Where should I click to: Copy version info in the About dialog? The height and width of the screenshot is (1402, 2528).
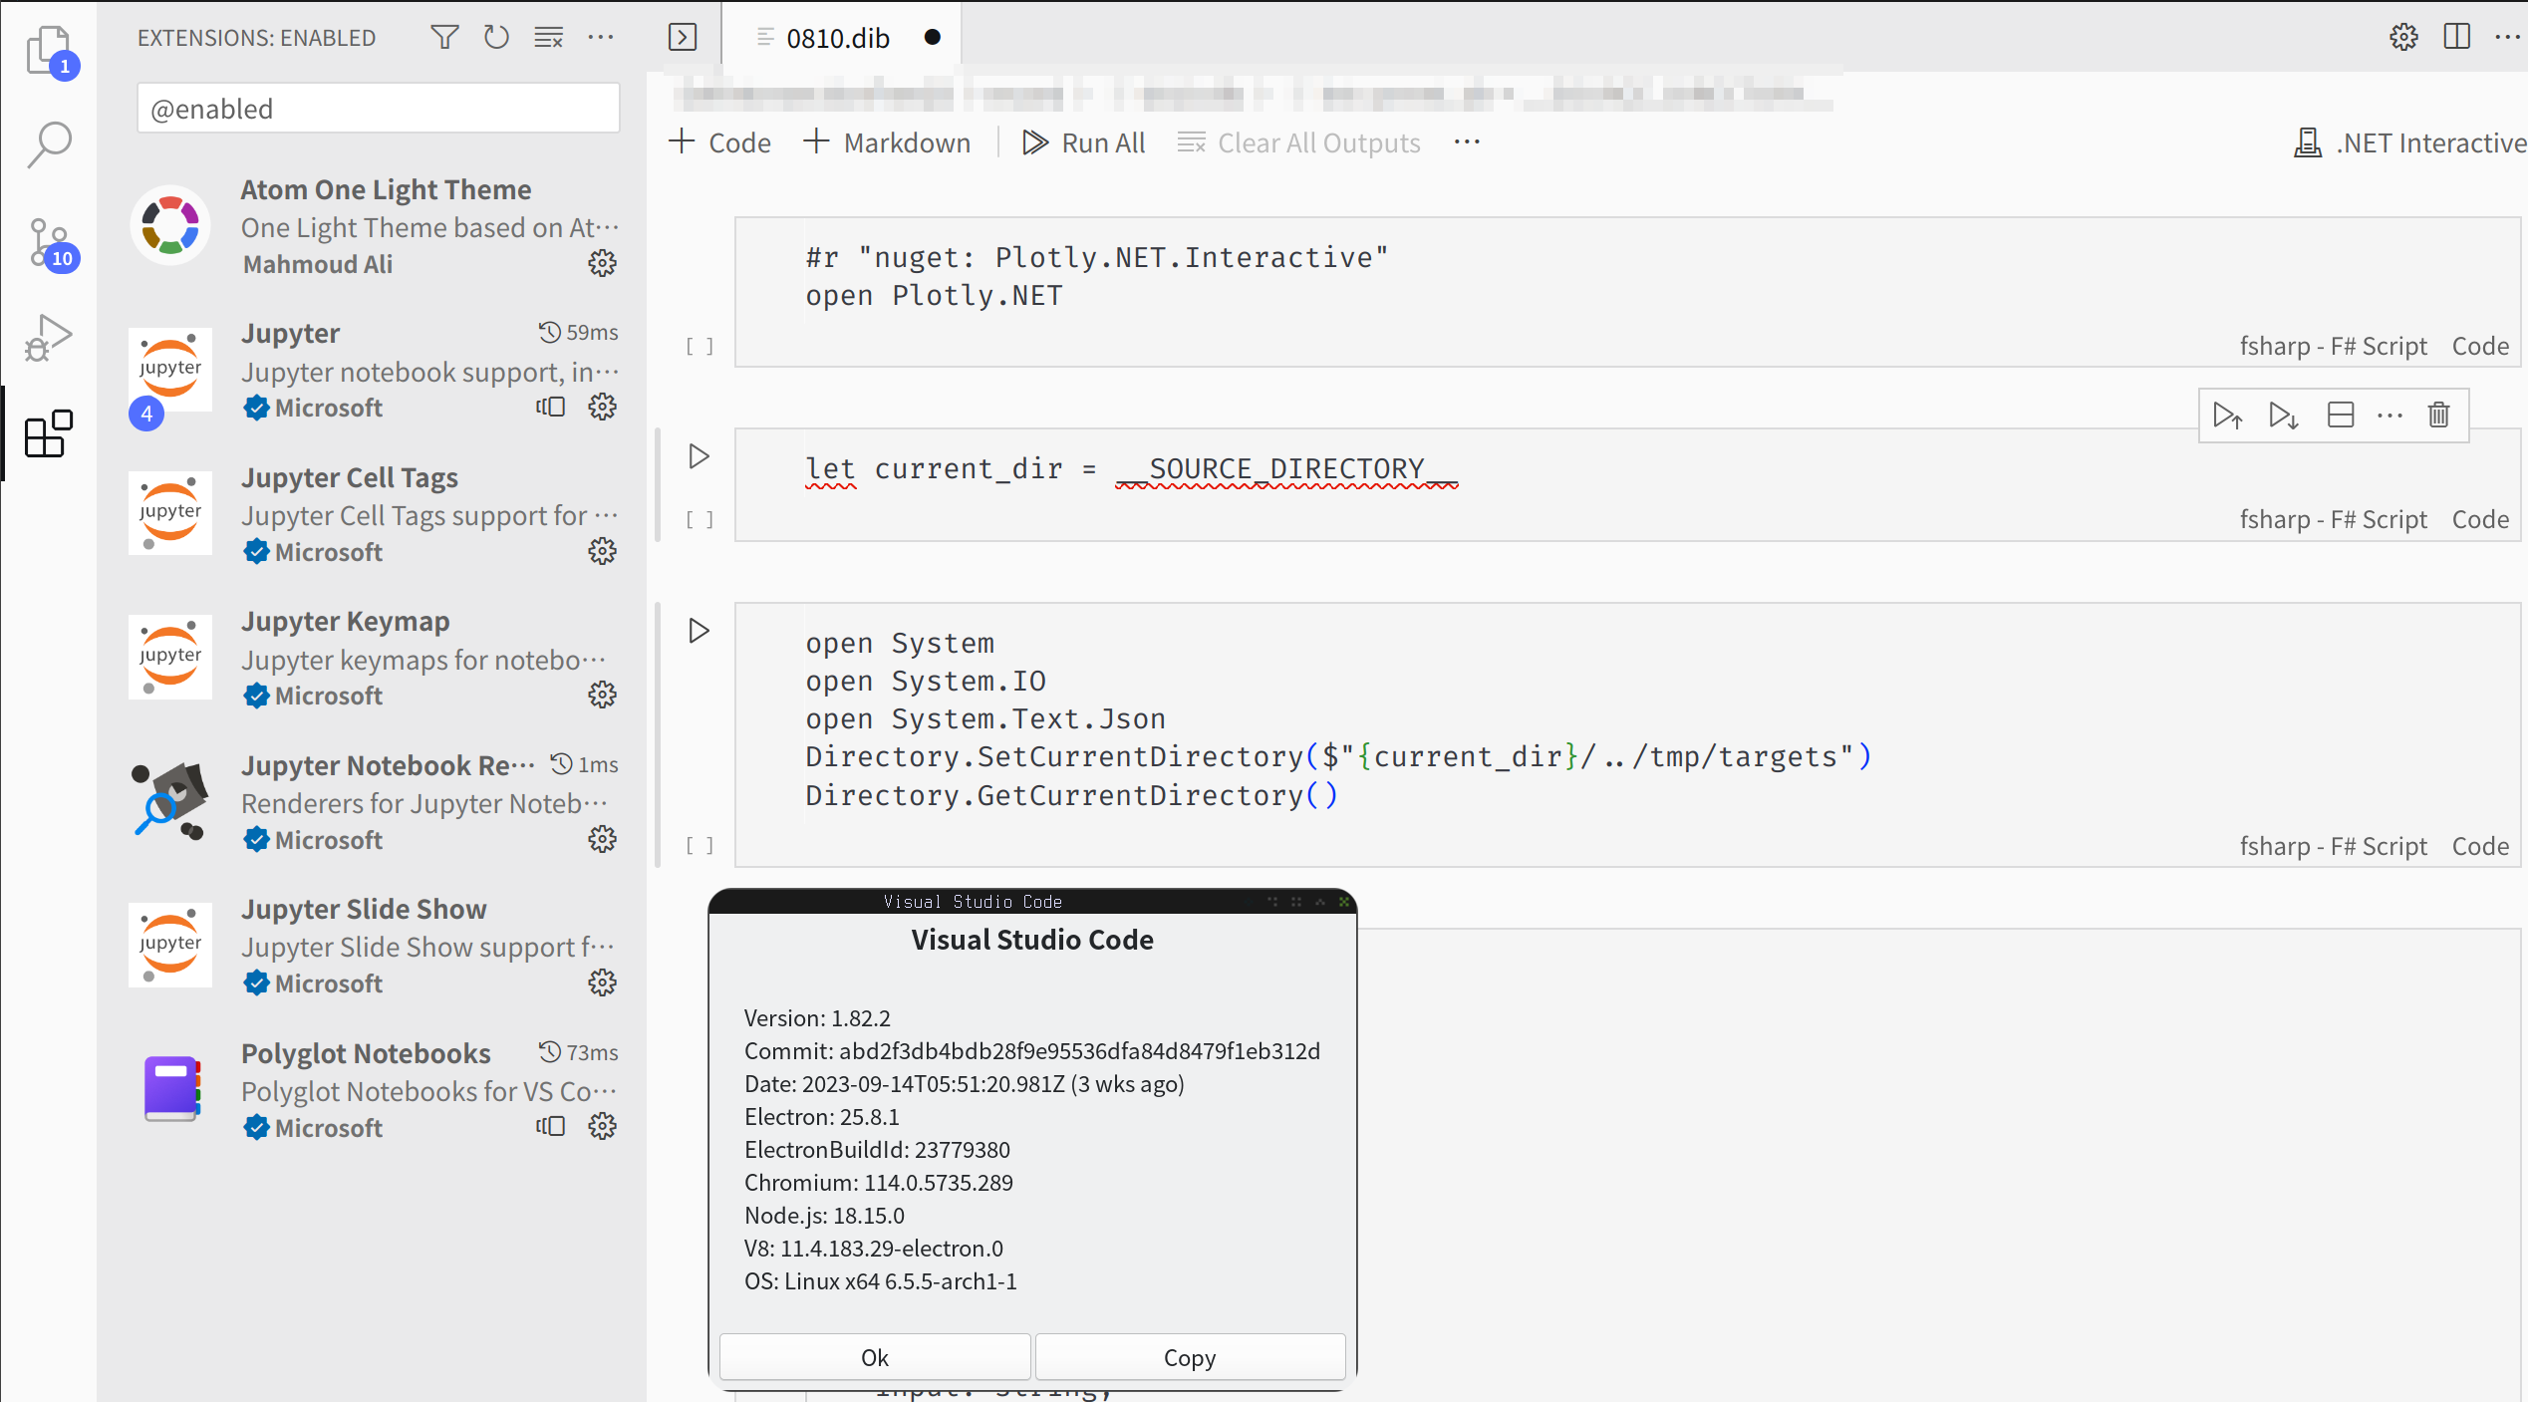pos(1190,1356)
